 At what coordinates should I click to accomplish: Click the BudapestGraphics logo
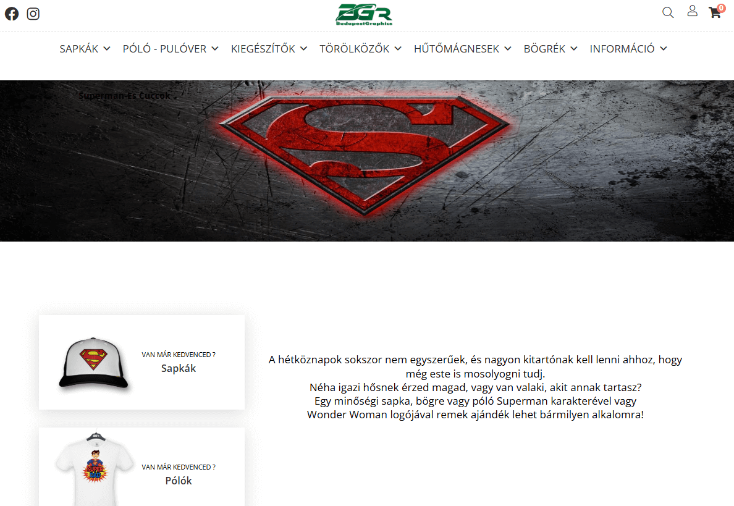click(x=364, y=14)
